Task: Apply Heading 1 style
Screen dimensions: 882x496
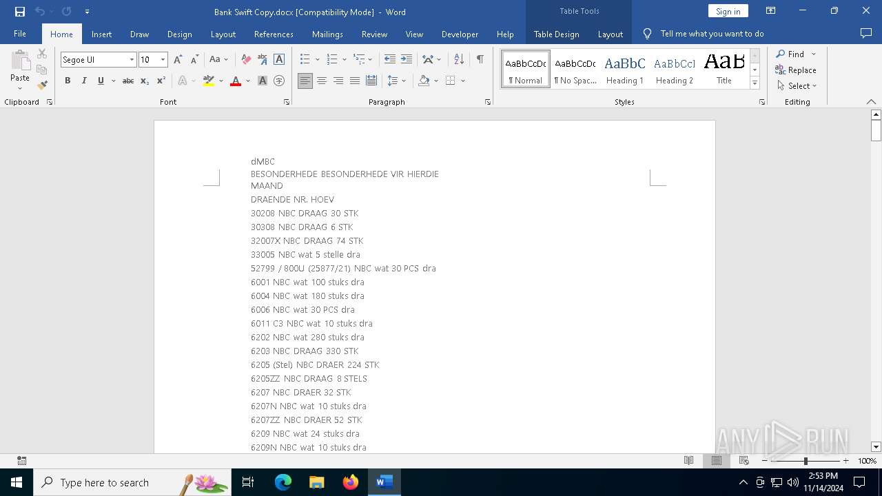Action: [625, 69]
